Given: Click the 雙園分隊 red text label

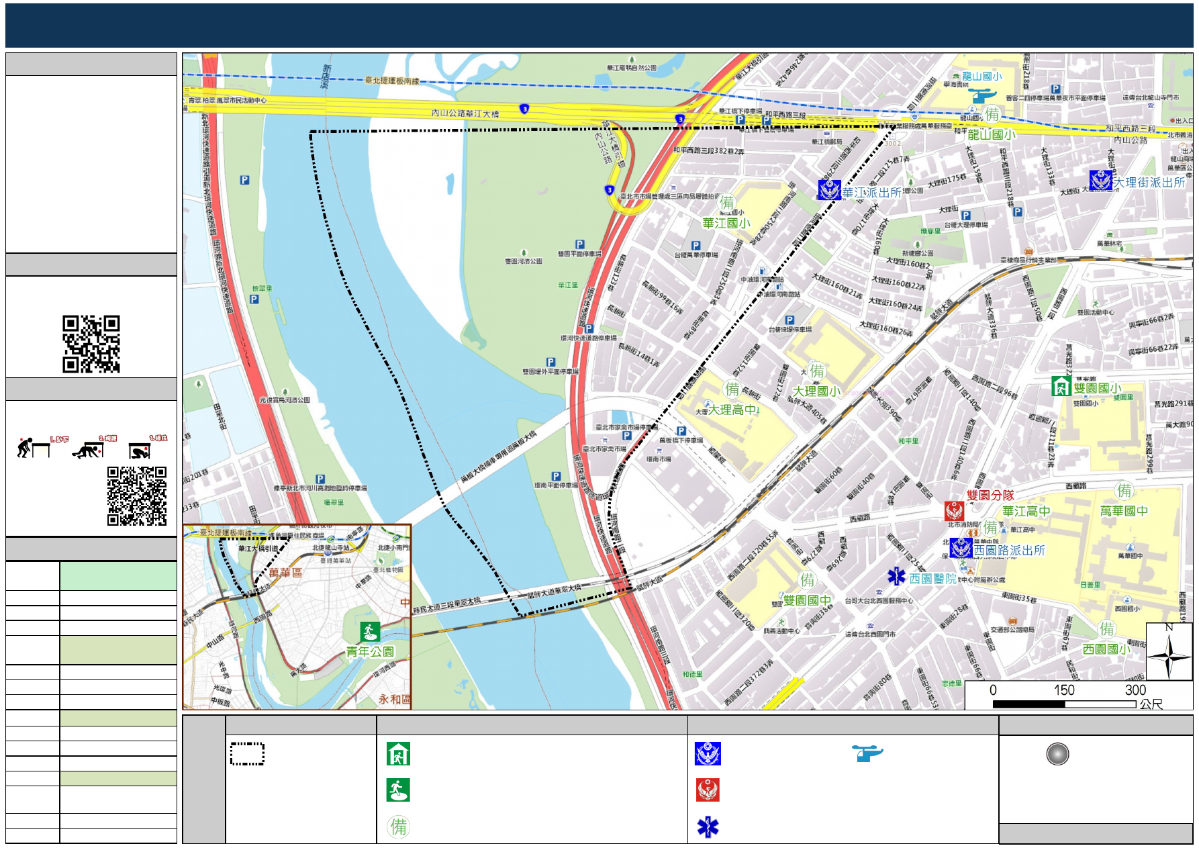Looking at the screenshot, I should [990, 496].
